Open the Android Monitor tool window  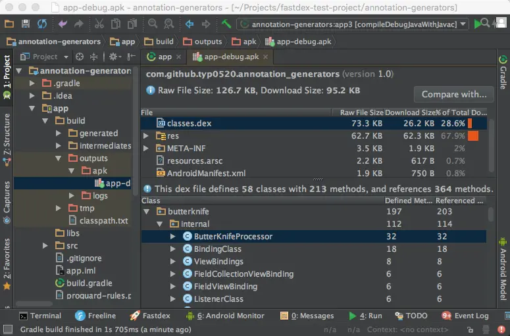click(x=225, y=316)
